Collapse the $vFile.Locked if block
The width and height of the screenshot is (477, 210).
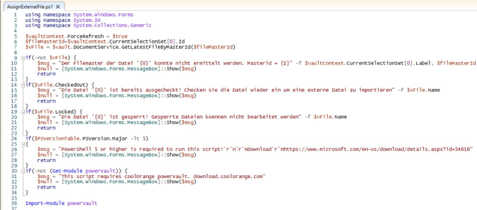click(23, 111)
